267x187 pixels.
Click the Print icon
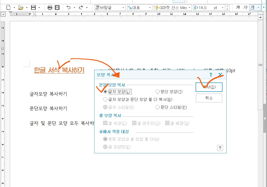tap(50, 8)
